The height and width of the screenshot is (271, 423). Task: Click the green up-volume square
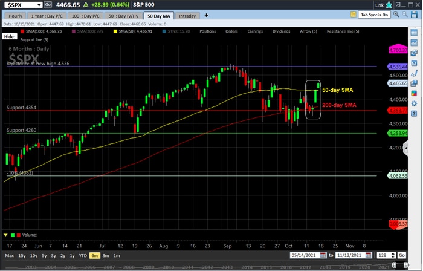pos(13,235)
